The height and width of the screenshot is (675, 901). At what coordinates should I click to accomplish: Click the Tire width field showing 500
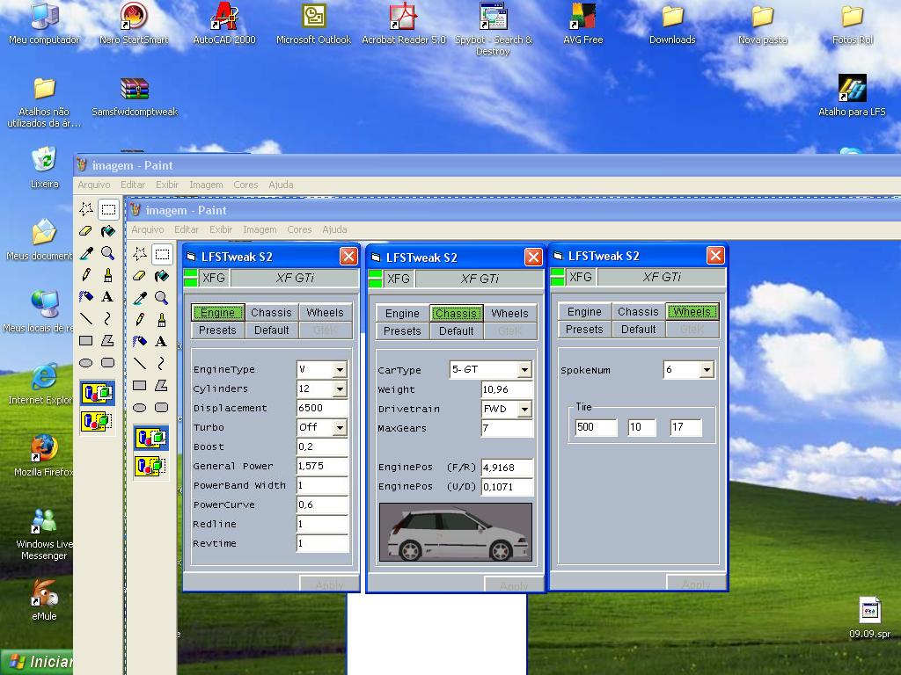point(596,427)
